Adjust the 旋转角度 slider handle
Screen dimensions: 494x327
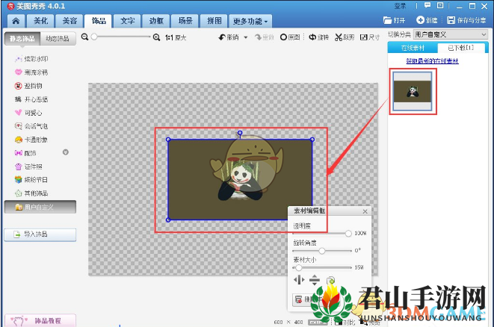point(321,251)
